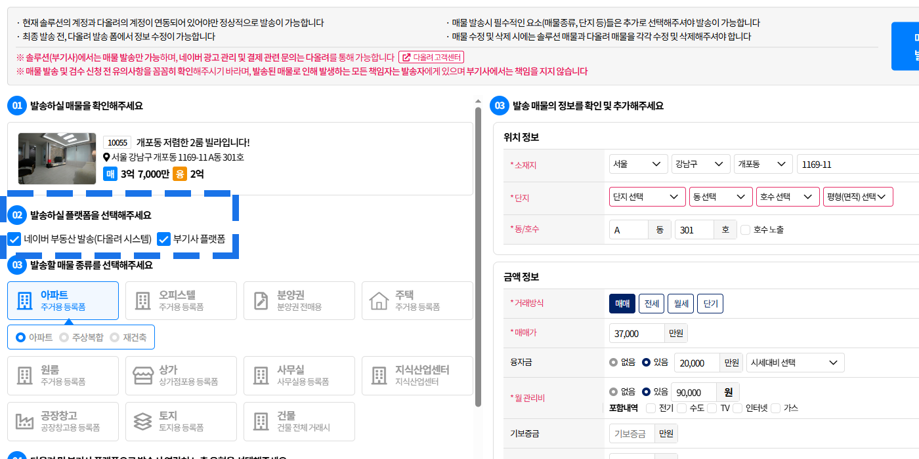
Task: Switch transaction type to 전세
Action: [x=651, y=304]
